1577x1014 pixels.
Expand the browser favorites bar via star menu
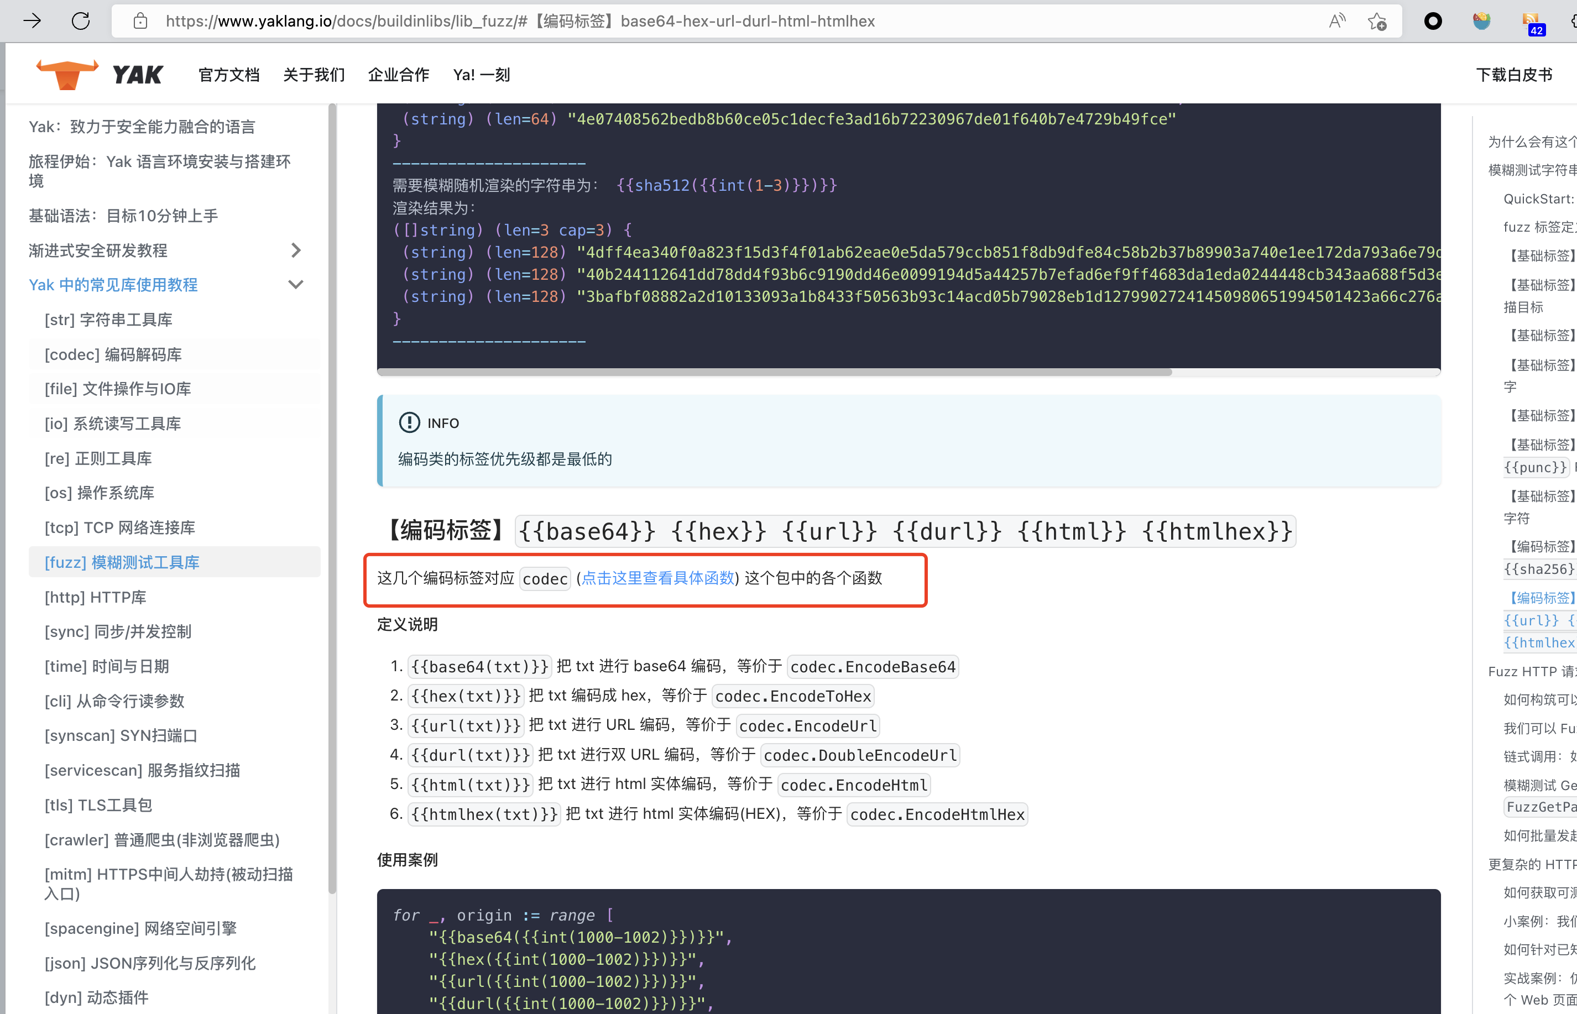1378,20
